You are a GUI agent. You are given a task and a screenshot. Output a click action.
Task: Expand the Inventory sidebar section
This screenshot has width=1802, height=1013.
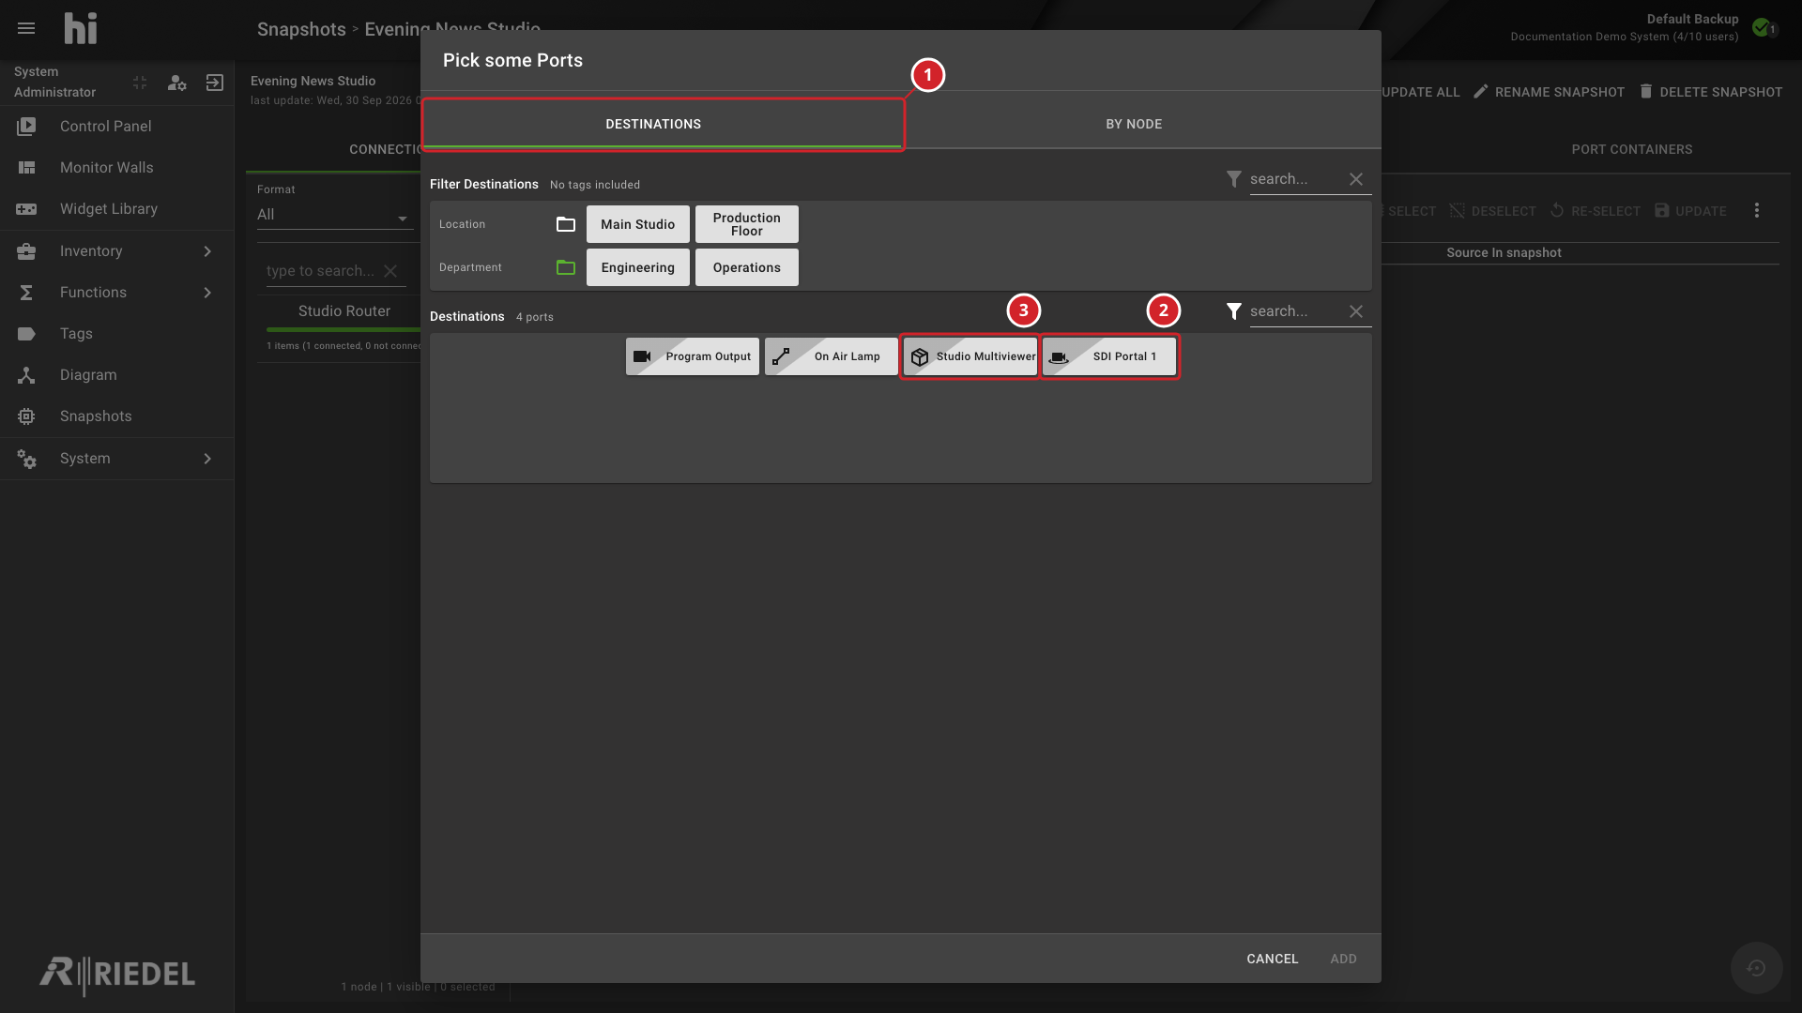tap(117, 251)
